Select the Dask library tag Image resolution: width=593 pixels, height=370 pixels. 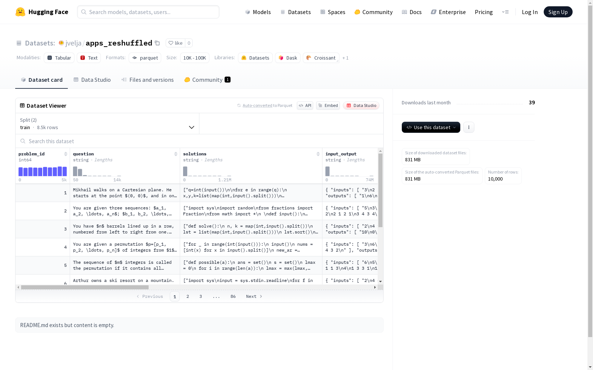288,58
